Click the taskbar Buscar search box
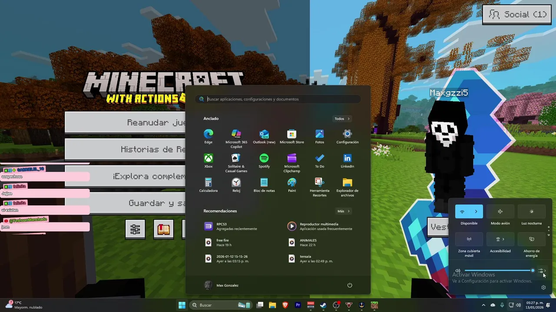 221,305
